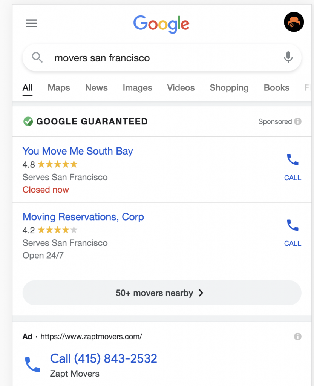Click the microphone icon for voice search
The image size is (314, 386).
pos(288,58)
